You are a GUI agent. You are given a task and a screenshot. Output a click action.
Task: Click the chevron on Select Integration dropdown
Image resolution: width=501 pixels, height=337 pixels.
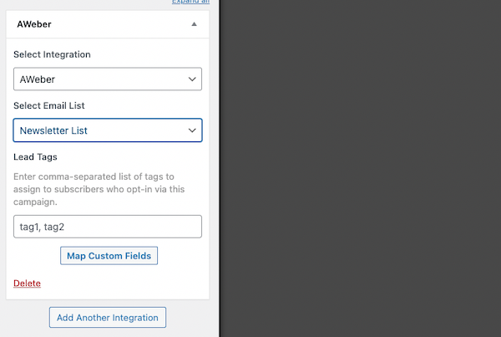click(192, 80)
